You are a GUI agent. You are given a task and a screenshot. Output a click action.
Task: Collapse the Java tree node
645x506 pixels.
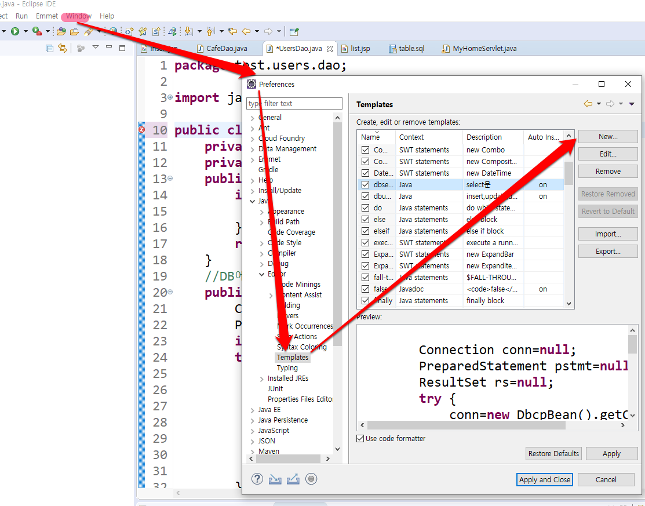click(253, 201)
